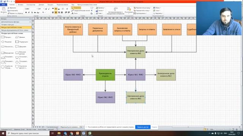Screen dimensions: 243x136
Task: Click Автовыравнивание и определение интервалов
Action: pyautogui.click(x=115, y=11)
